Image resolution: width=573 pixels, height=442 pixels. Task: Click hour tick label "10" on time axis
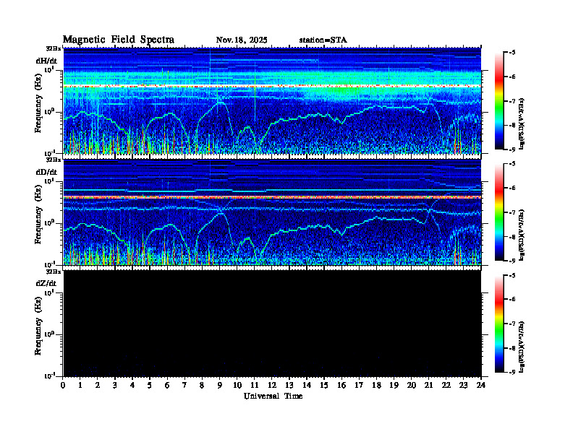[237, 386]
